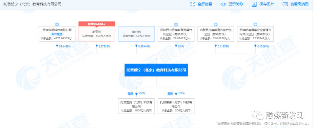Click the 0.95946% percentage text
The height and width of the screenshot is (129, 314).
point(144,46)
